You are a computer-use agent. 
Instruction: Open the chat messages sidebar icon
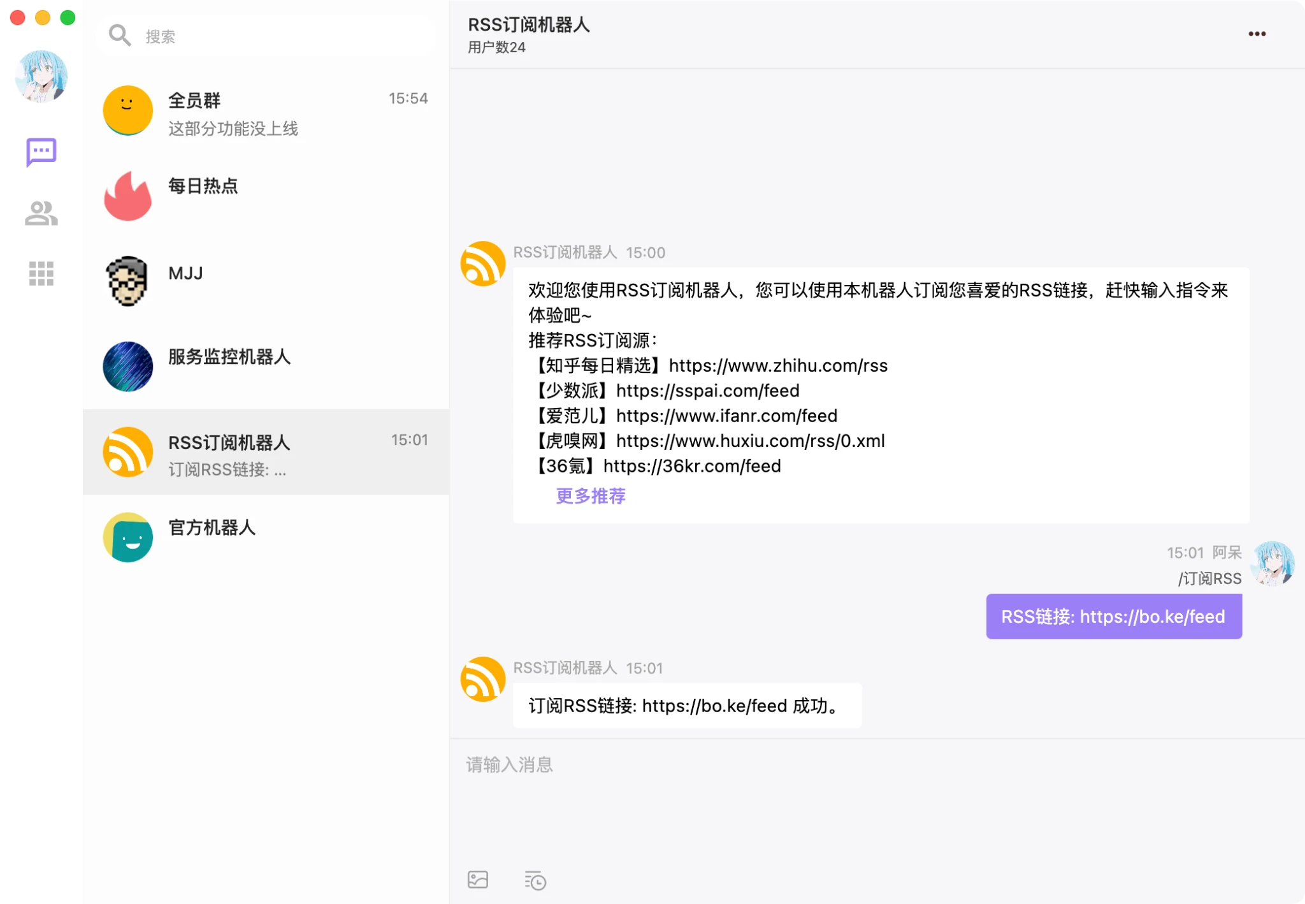[41, 152]
